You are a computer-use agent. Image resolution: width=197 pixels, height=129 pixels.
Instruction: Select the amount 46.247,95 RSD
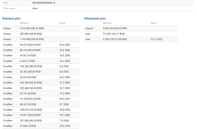pos(28,104)
